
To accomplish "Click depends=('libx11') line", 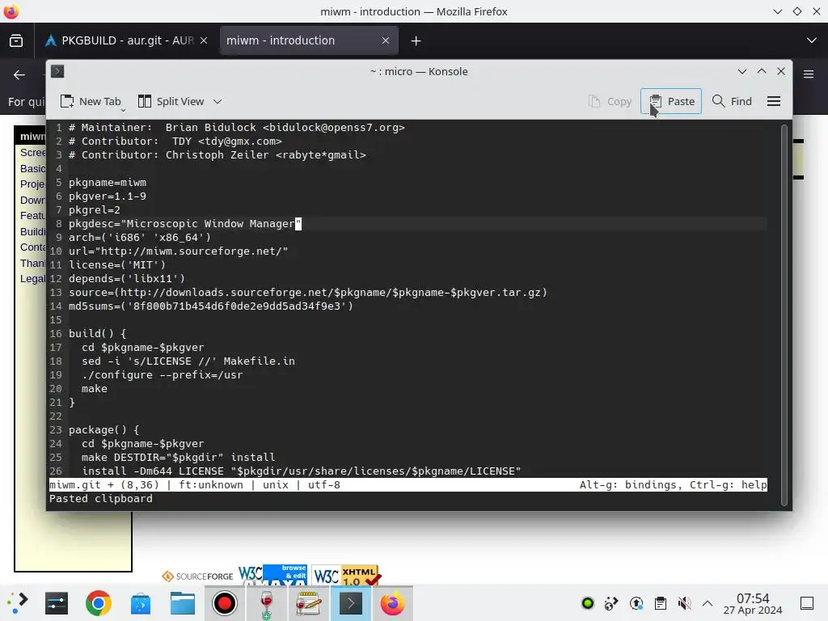I will coord(127,279).
